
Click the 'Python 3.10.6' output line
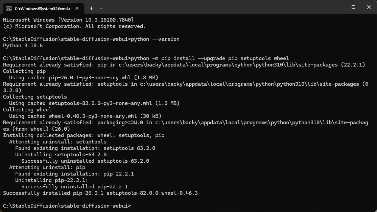click(23, 46)
